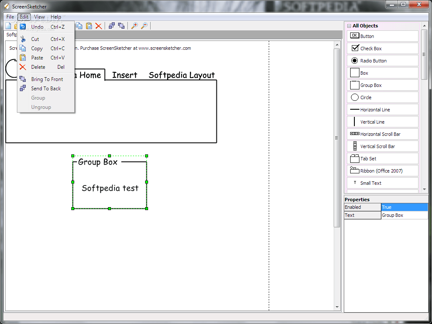This screenshot has width=432, height=324.
Task: Select the Group Box object tool
Action: point(382,85)
